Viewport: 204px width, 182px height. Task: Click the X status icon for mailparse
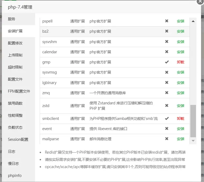(x=167, y=139)
